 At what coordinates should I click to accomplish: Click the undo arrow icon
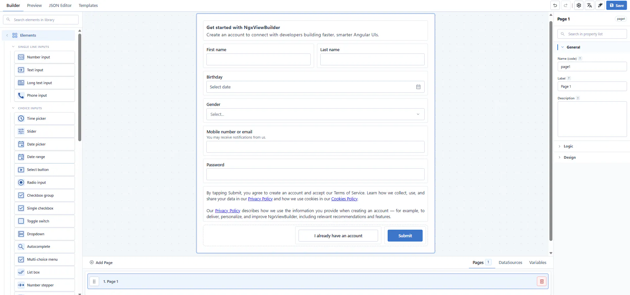555,5
